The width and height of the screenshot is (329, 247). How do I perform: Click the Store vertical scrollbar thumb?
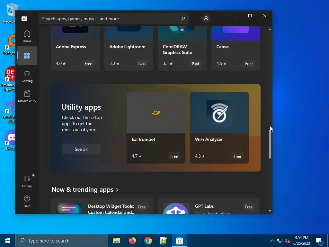pos(270,144)
